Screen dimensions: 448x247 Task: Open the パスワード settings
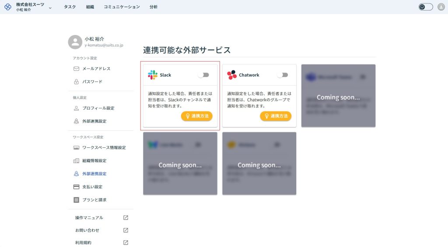92,82
